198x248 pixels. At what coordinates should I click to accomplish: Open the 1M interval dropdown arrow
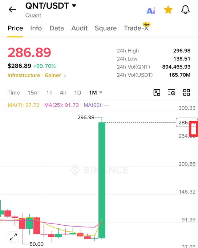[x=101, y=92]
